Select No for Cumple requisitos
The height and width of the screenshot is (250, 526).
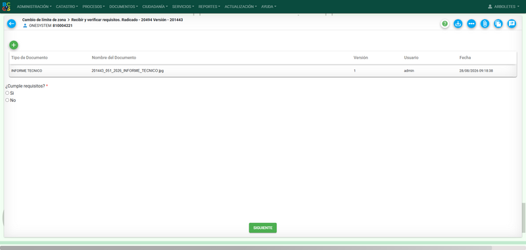(x=7, y=100)
